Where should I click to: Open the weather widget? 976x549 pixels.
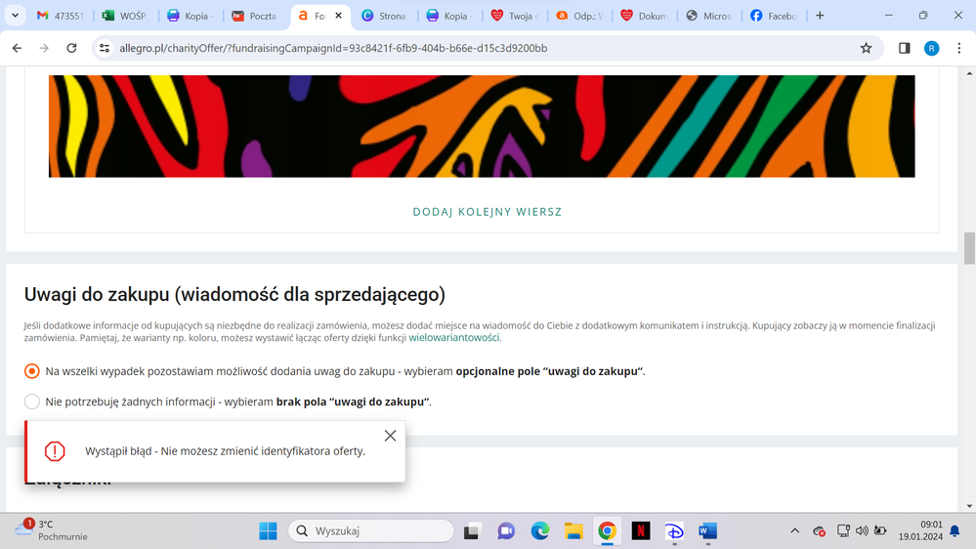coord(51,530)
